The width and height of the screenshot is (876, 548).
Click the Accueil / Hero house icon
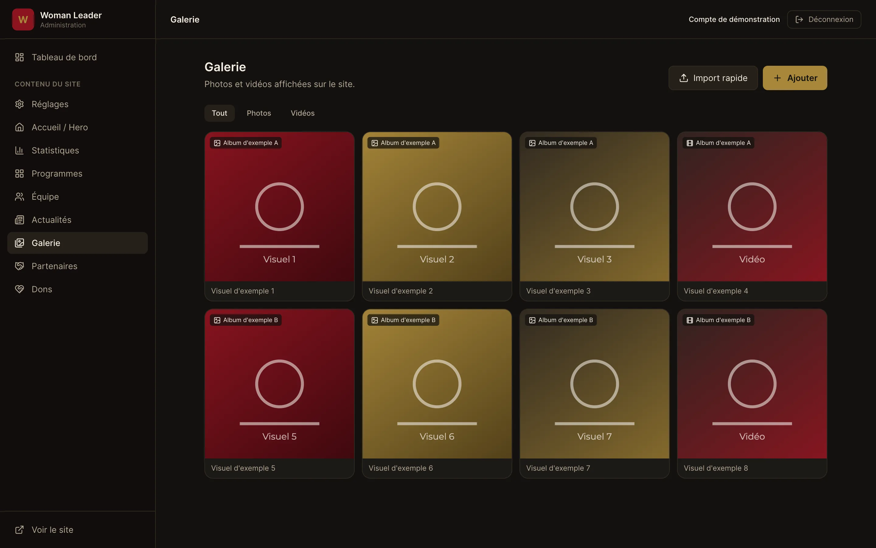(x=19, y=127)
